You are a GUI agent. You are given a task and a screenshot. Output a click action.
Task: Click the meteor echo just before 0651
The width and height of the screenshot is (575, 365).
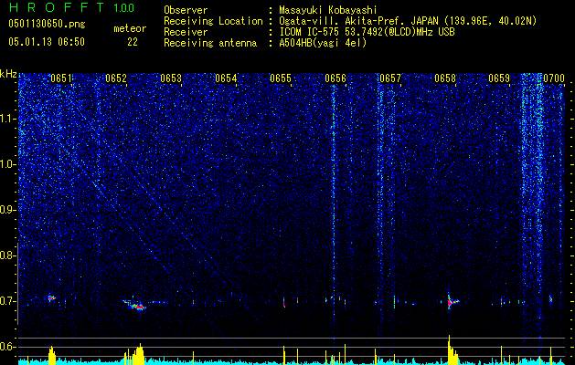click(x=51, y=298)
